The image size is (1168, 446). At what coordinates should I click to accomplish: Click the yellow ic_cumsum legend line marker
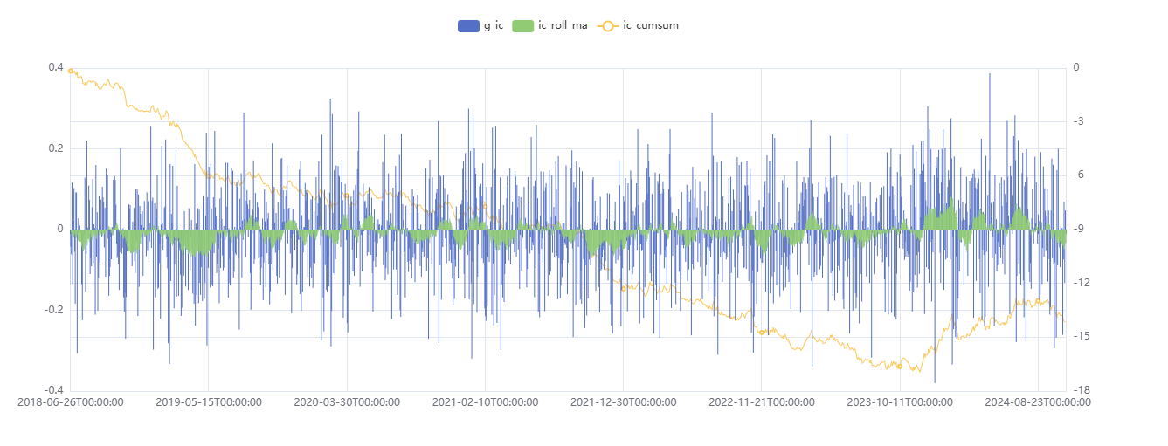(x=608, y=26)
